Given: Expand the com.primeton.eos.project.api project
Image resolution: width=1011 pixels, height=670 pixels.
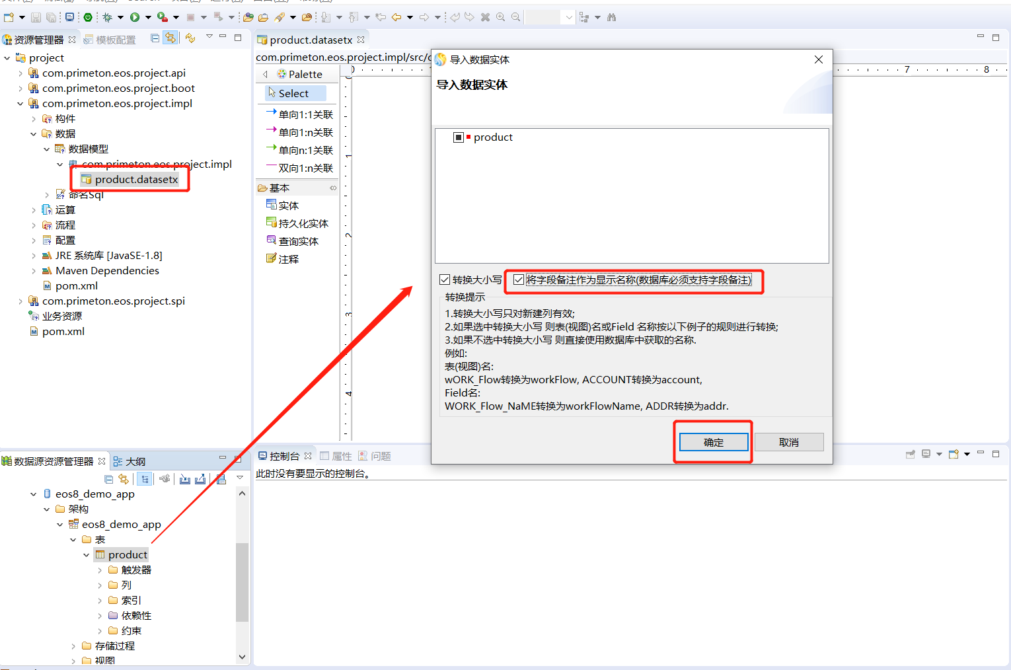Looking at the screenshot, I should [x=20, y=73].
